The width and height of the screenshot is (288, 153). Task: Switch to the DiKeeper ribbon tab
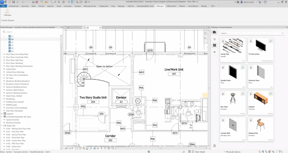[x=160, y=6]
